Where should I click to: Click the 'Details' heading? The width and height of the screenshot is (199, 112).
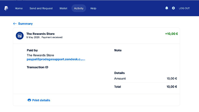pyautogui.click(x=119, y=73)
